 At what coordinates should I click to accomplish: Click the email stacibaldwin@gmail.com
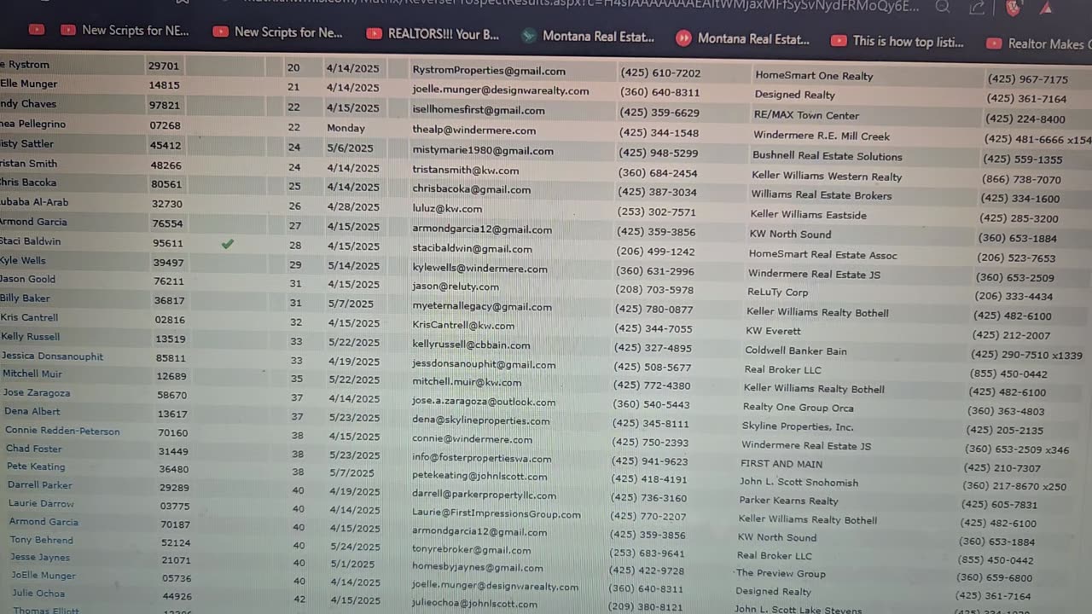[x=472, y=249]
